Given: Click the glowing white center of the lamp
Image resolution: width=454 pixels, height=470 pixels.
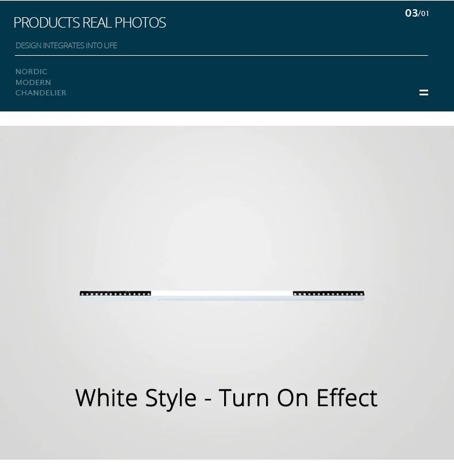Looking at the screenshot, I should (222, 295).
